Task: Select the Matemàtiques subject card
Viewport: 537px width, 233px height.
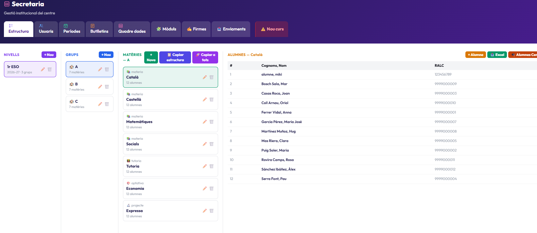Action: 170,122
